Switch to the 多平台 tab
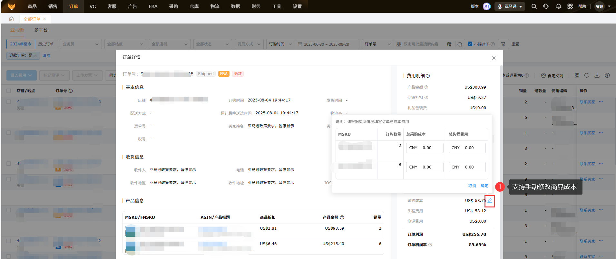The height and width of the screenshot is (259, 616). pos(41,30)
